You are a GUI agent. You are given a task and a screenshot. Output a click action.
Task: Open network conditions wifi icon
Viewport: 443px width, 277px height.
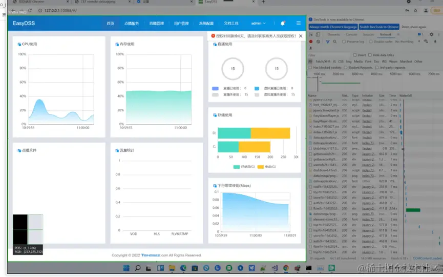coord(426,42)
